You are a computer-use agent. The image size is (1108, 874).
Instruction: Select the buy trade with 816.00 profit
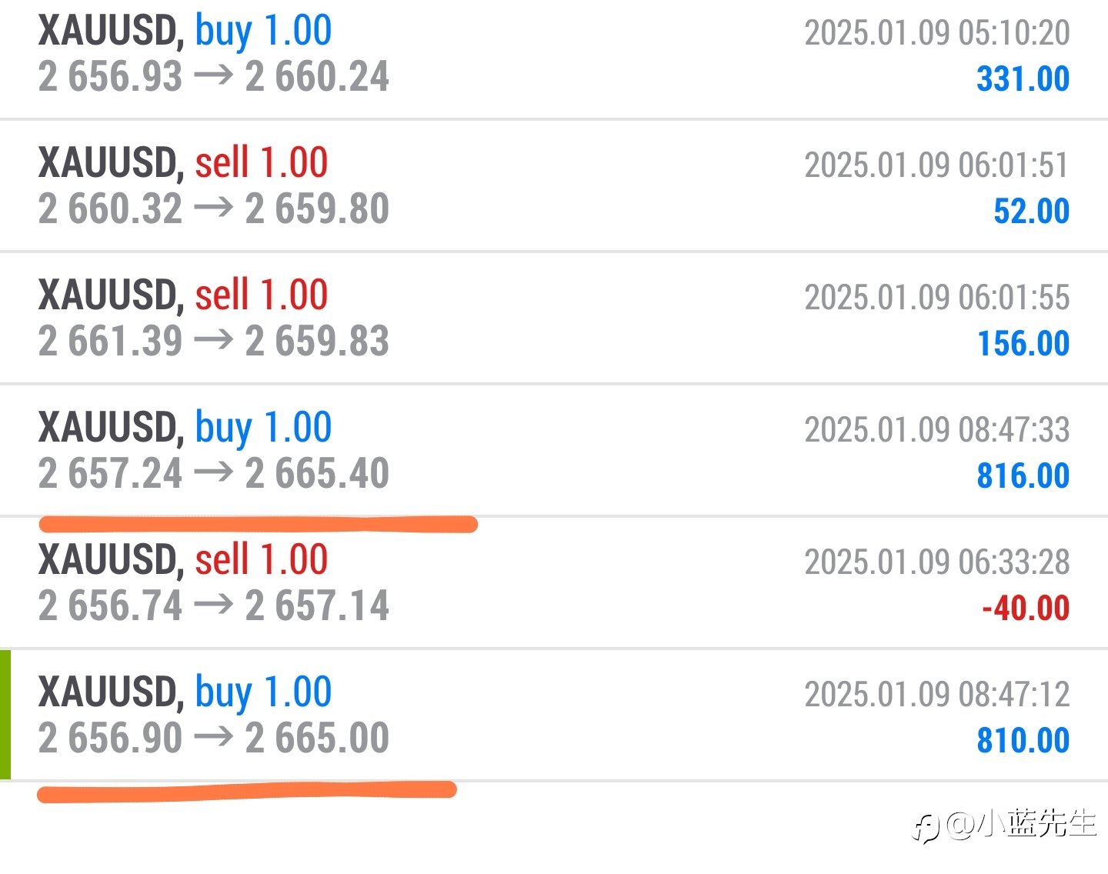[554, 450]
